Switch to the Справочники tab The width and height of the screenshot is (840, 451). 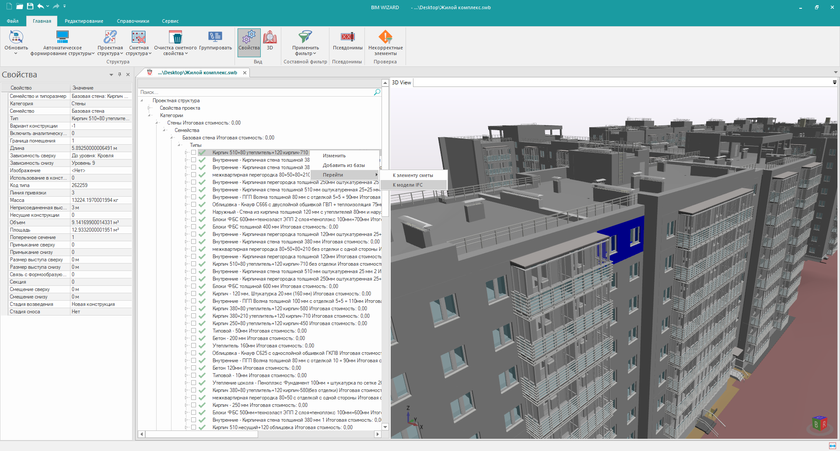point(133,21)
